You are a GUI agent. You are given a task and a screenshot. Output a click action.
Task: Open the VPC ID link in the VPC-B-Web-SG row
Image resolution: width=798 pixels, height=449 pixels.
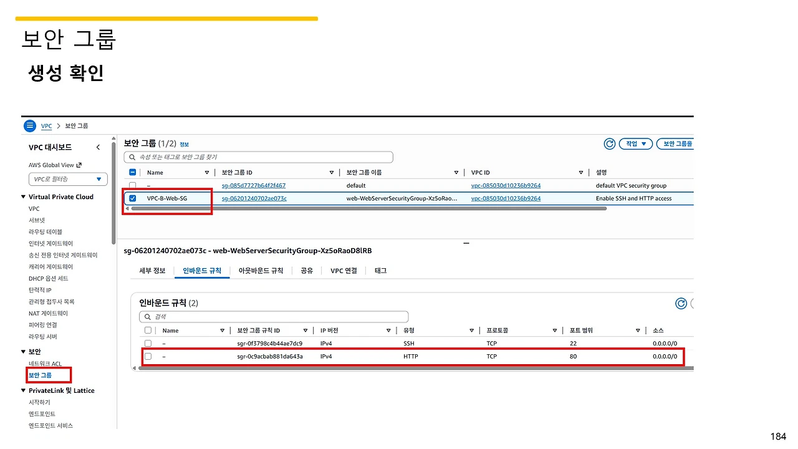pos(506,199)
